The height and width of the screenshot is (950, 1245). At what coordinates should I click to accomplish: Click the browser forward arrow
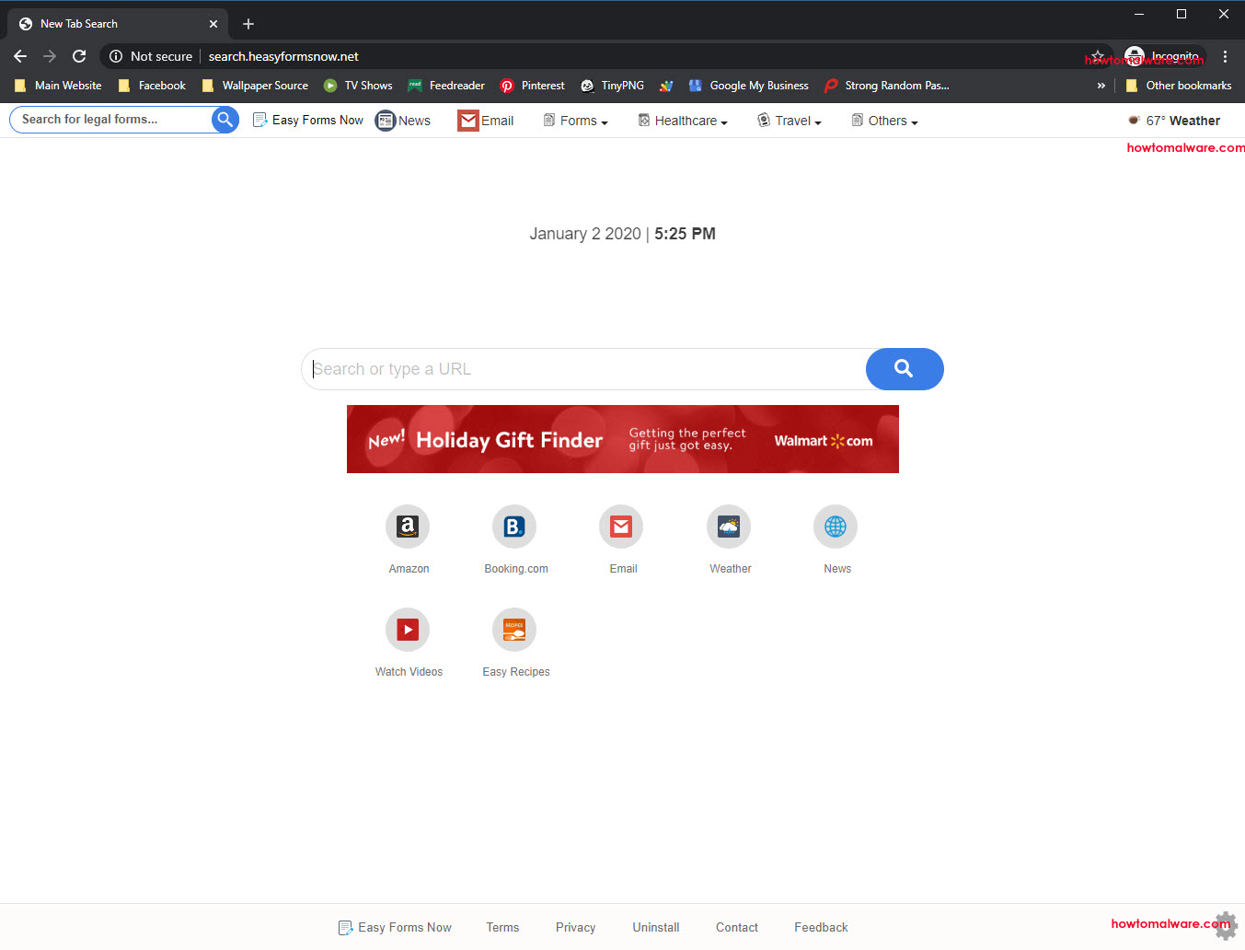click(x=50, y=56)
